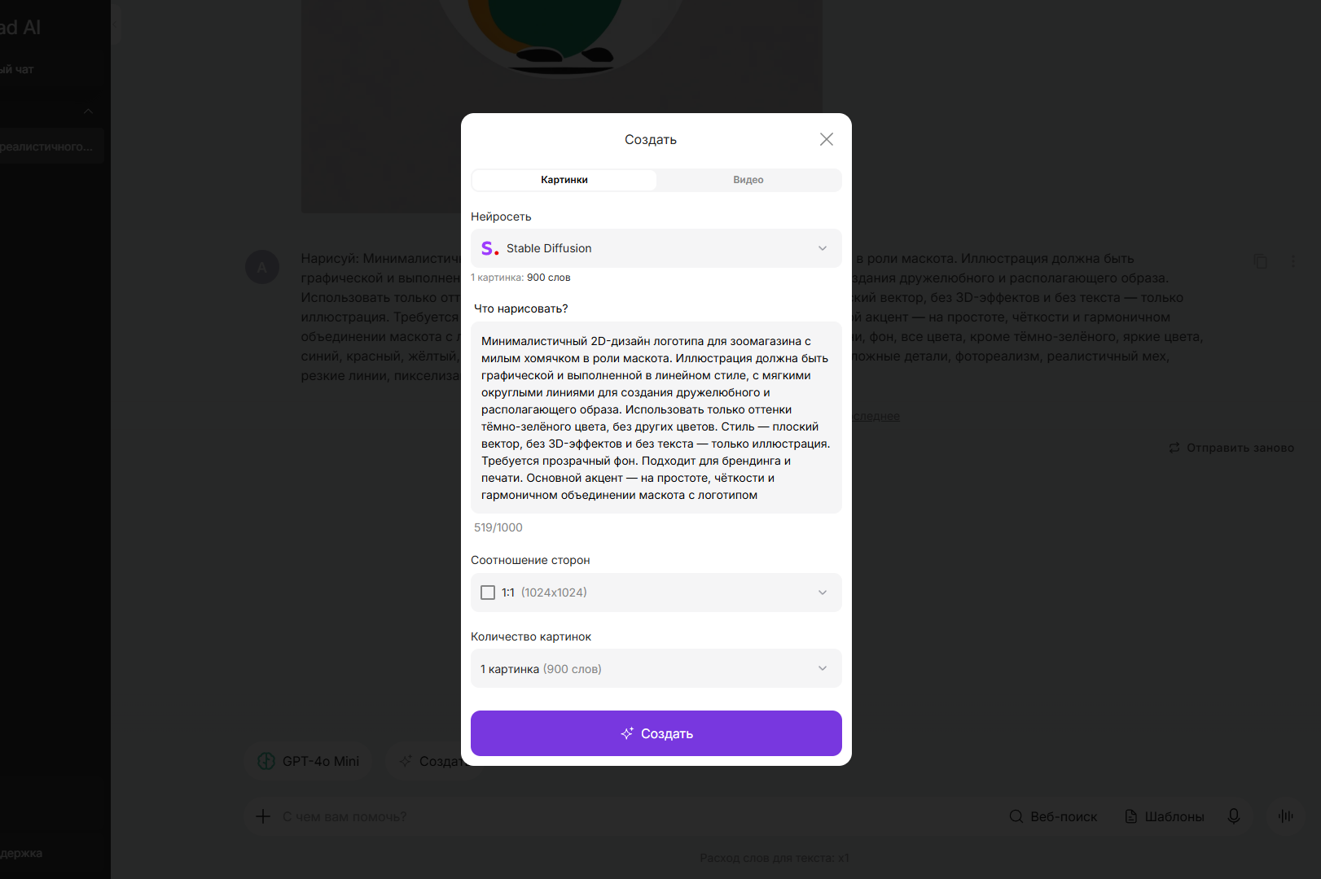
Task: Open the GPT-4o Mini model selector
Action: click(x=309, y=761)
